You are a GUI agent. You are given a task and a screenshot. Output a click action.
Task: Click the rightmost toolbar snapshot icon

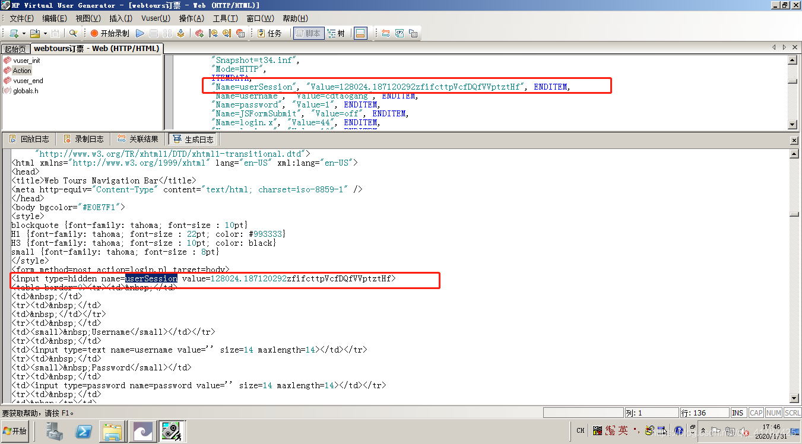tap(413, 33)
